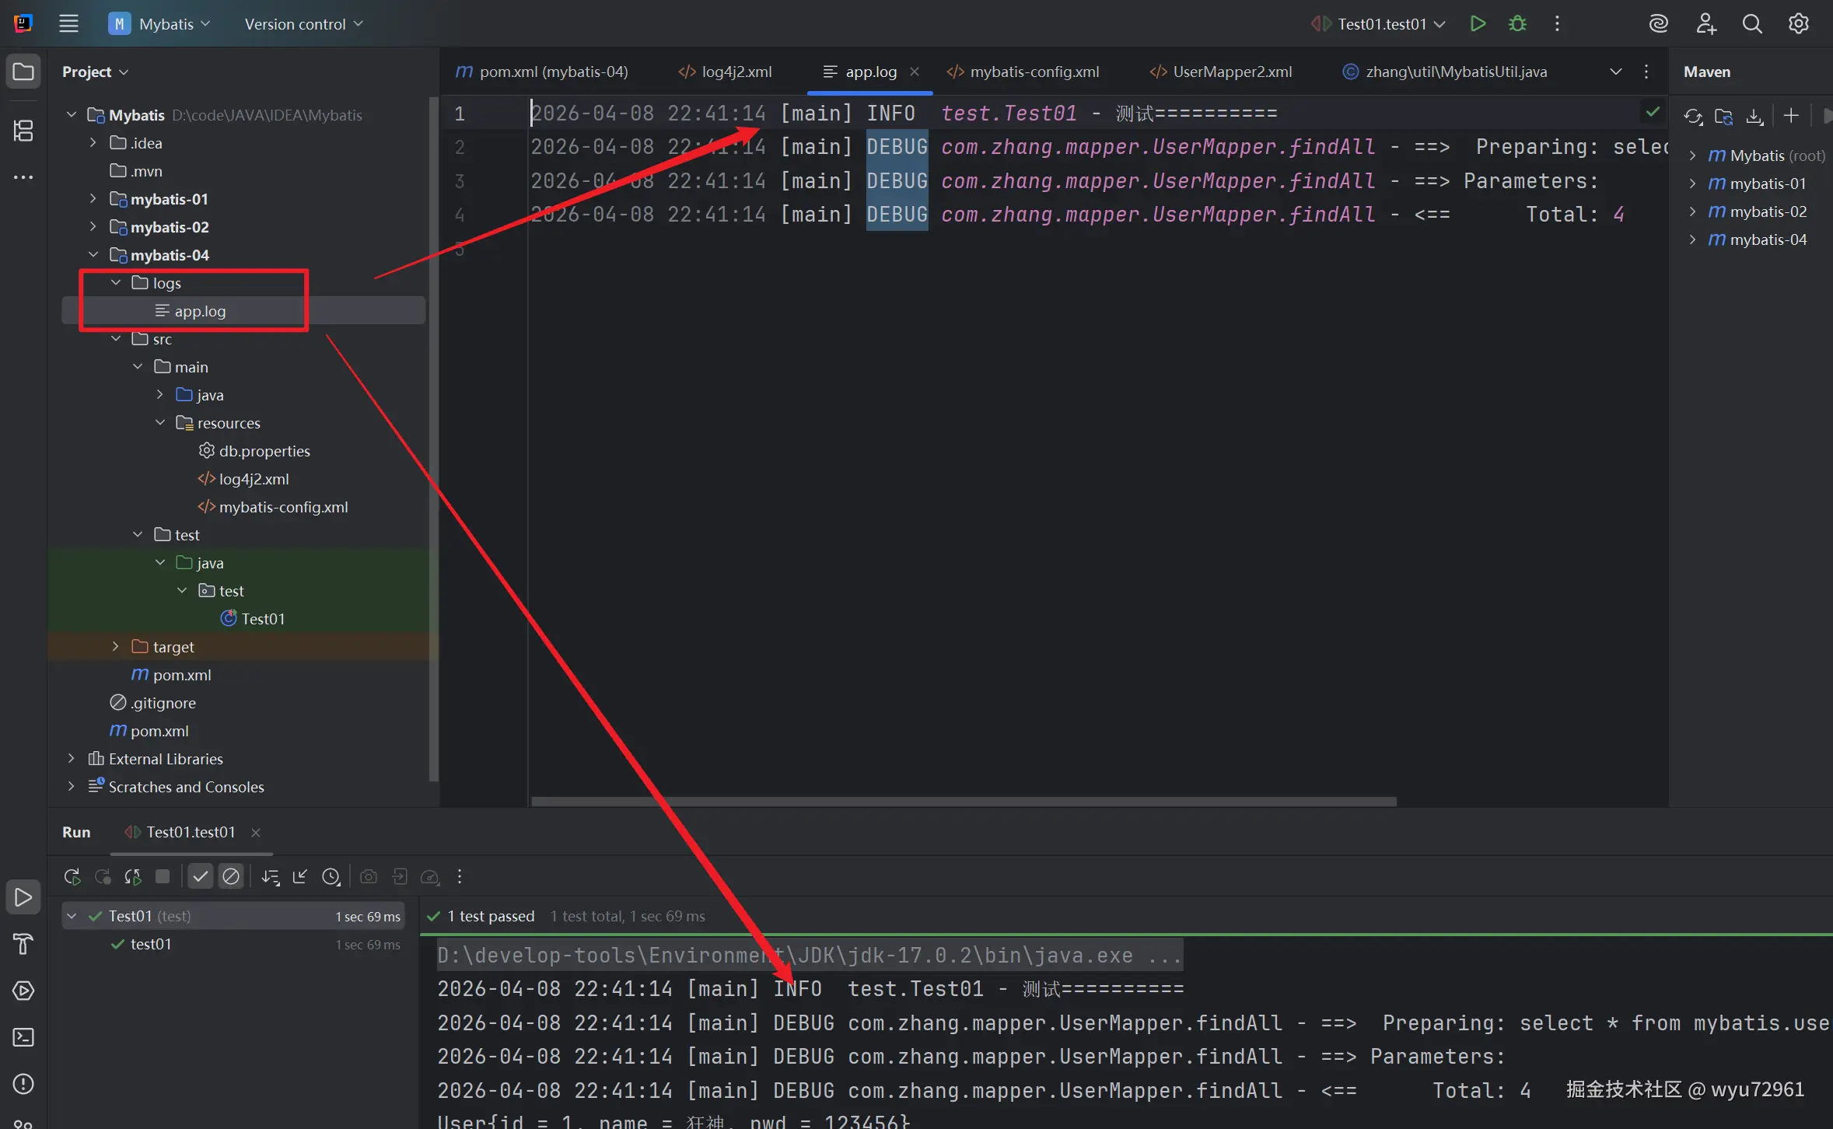
Task: Toggle the Project tool window in the left sidebar
Action: pyautogui.click(x=23, y=72)
